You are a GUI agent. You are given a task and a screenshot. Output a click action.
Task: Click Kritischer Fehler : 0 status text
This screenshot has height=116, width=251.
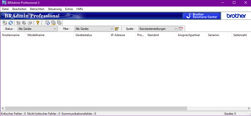13,113
